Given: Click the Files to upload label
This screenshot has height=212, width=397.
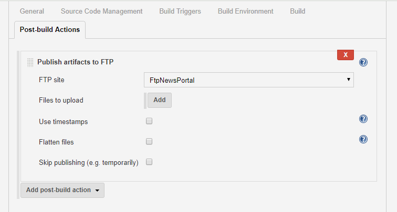Looking at the screenshot, I should coord(61,100).
